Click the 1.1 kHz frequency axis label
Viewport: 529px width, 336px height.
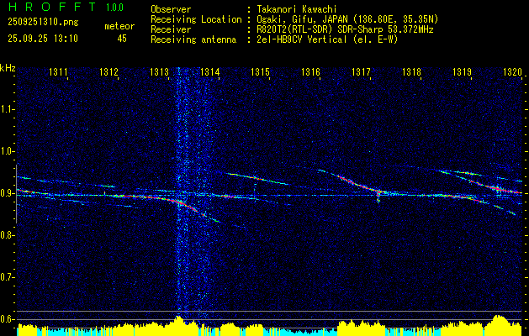(7, 109)
